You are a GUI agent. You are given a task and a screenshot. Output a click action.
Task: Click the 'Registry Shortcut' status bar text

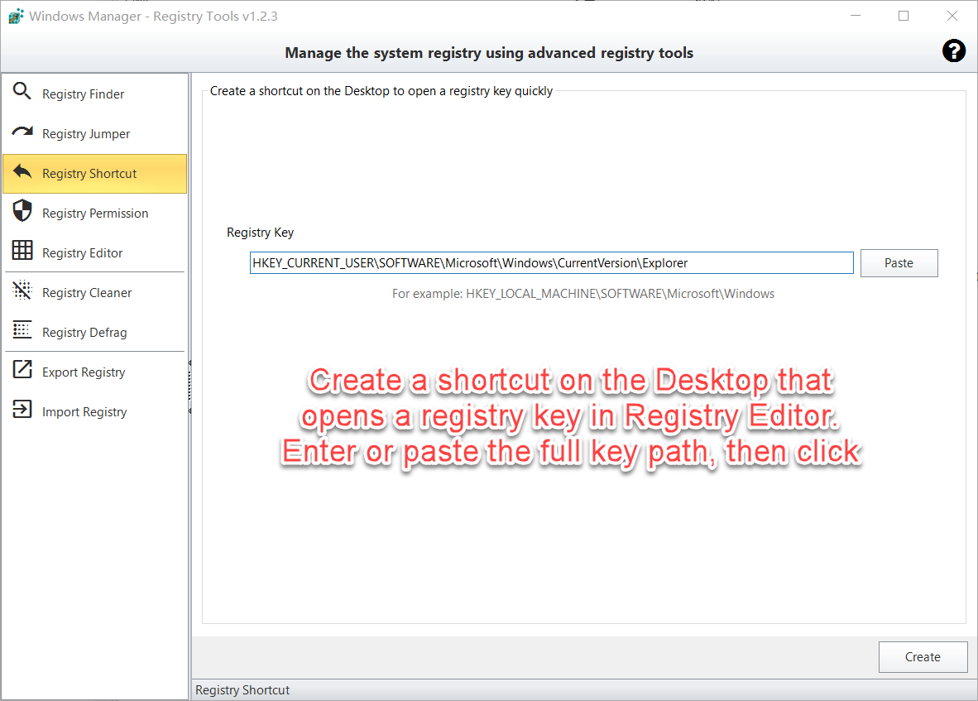pos(242,689)
